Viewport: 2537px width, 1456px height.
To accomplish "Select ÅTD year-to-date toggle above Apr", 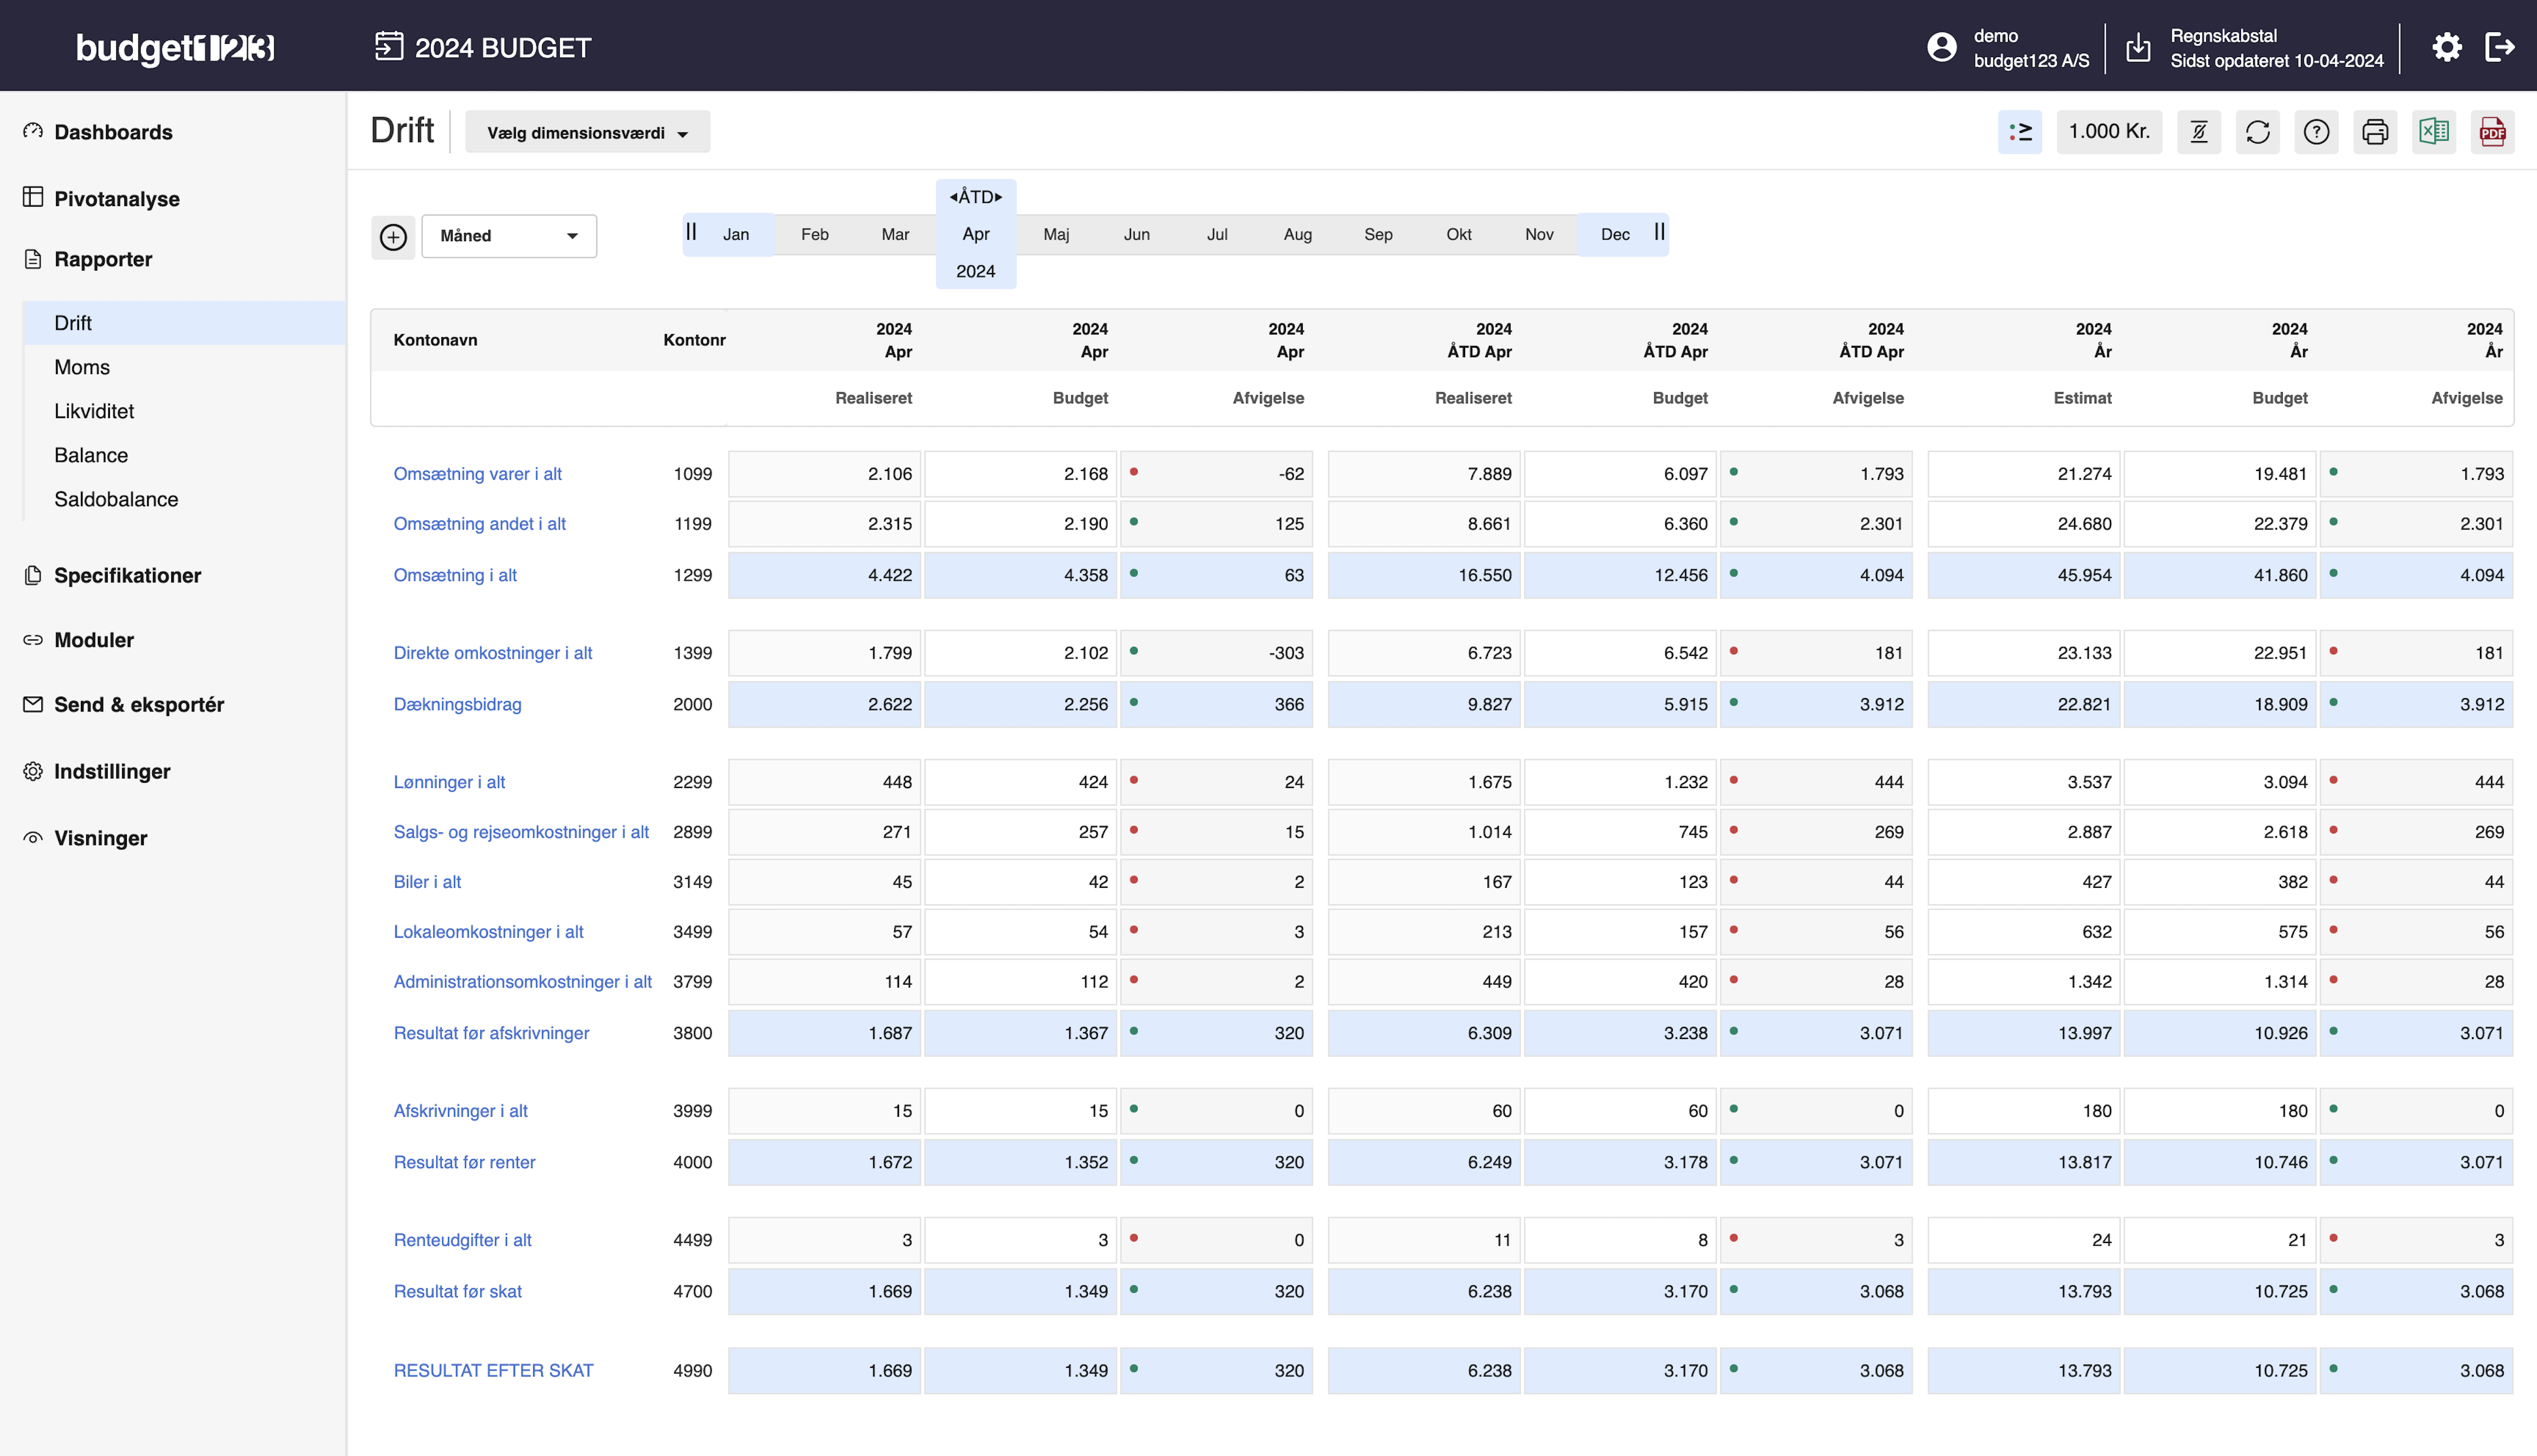I will tap(975, 196).
